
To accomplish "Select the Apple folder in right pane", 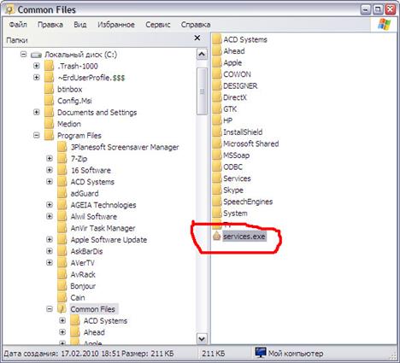I will (x=232, y=62).
